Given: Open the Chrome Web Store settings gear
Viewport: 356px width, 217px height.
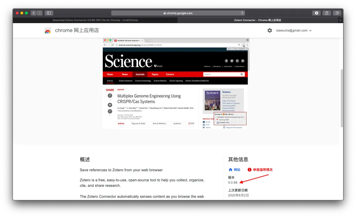Looking at the screenshot, I should (x=270, y=30).
